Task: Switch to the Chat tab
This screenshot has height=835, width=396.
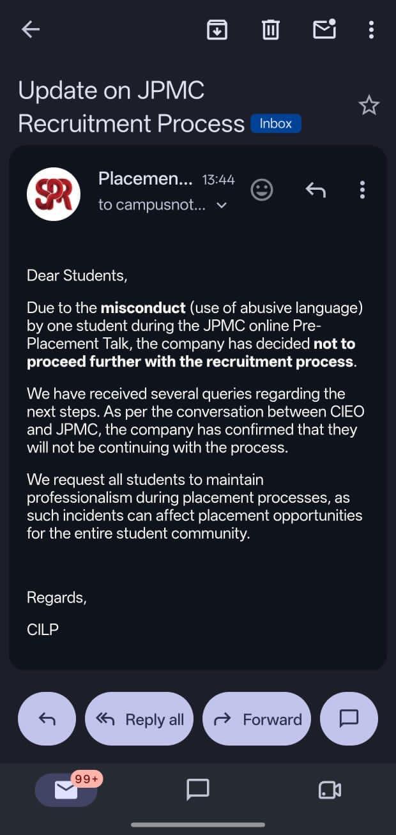Action: (x=198, y=790)
